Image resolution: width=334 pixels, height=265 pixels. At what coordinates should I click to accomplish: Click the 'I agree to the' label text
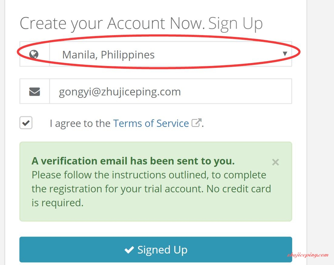tap(80, 123)
